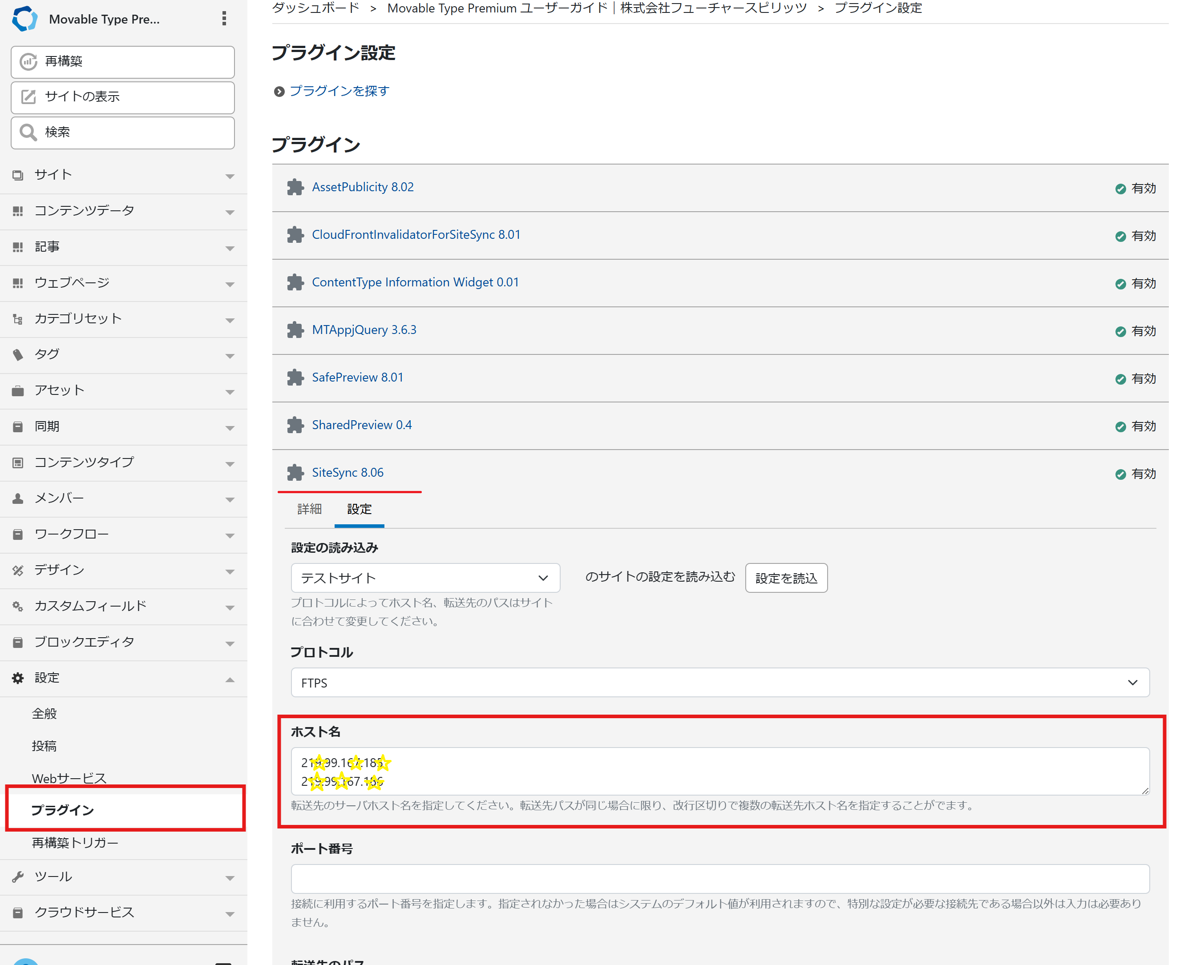This screenshot has height=965, width=1188.
Task: Click the ポート番号 input field
Action: point(720,879)
